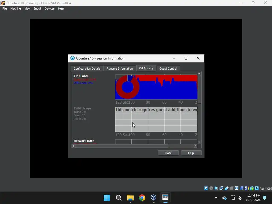This screenshot has width=272, height=204.
Task: Open the Input menu
Action: click(37, 8)
